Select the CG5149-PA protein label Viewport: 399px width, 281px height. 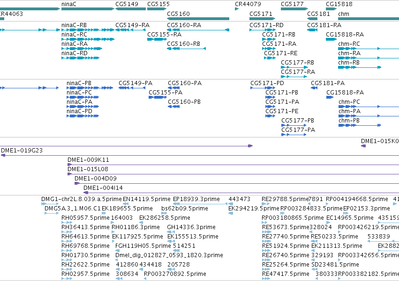136,83
